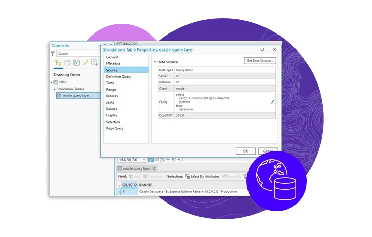Click Select By Attributes in table toolbar
The height and width of the screenshot is (237, 372).
[x=202, y=176]
